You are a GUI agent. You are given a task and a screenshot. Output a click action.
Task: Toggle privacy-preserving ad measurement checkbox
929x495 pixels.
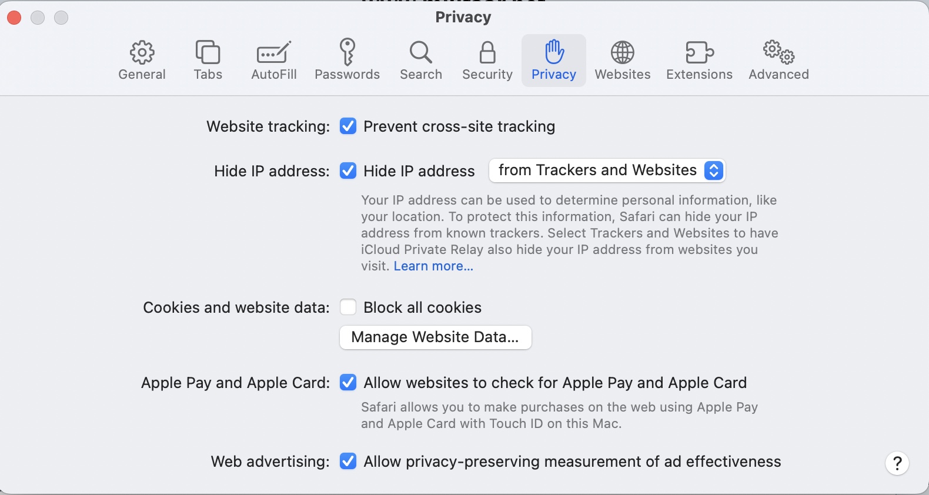(x=348, y=461)
